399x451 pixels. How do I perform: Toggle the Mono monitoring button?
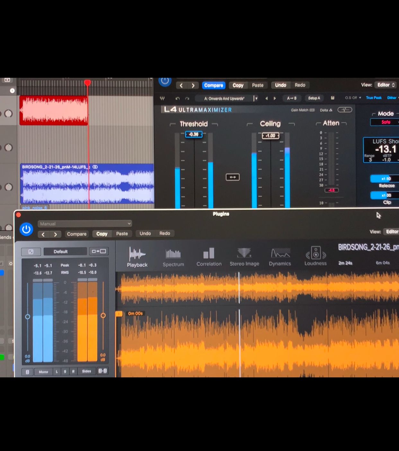43,372
